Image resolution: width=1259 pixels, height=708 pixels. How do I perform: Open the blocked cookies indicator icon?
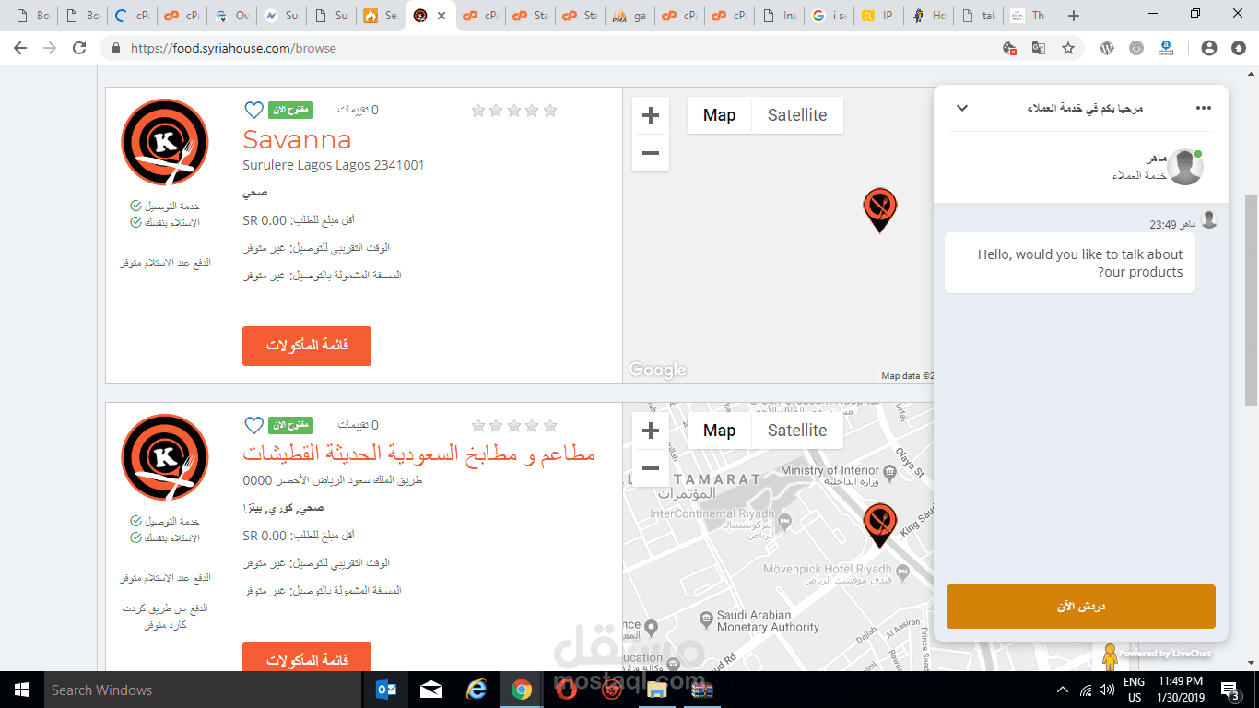[x=1010, y=48]
